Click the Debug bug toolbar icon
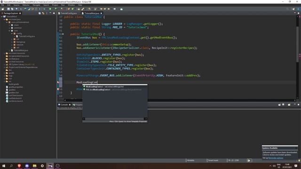Viewport: 301px width, 169px height. pyautogui.click(x=44, y=9)
